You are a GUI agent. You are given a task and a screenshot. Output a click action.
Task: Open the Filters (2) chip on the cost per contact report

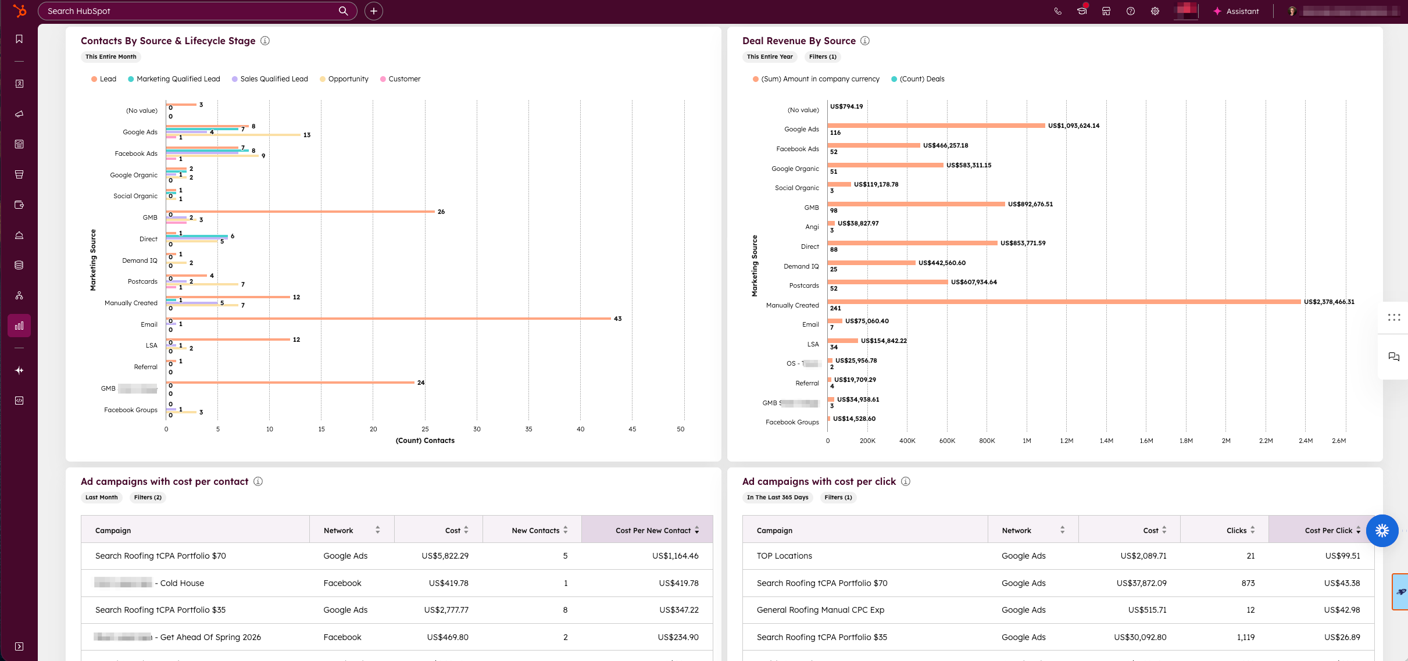(148, 497)
